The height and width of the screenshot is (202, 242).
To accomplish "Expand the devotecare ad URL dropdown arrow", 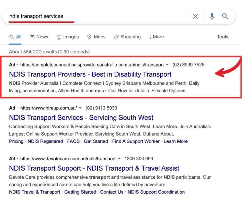I will (x=119, y=159).
